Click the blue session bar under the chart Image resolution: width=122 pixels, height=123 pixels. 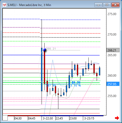[x=72, y=116]
